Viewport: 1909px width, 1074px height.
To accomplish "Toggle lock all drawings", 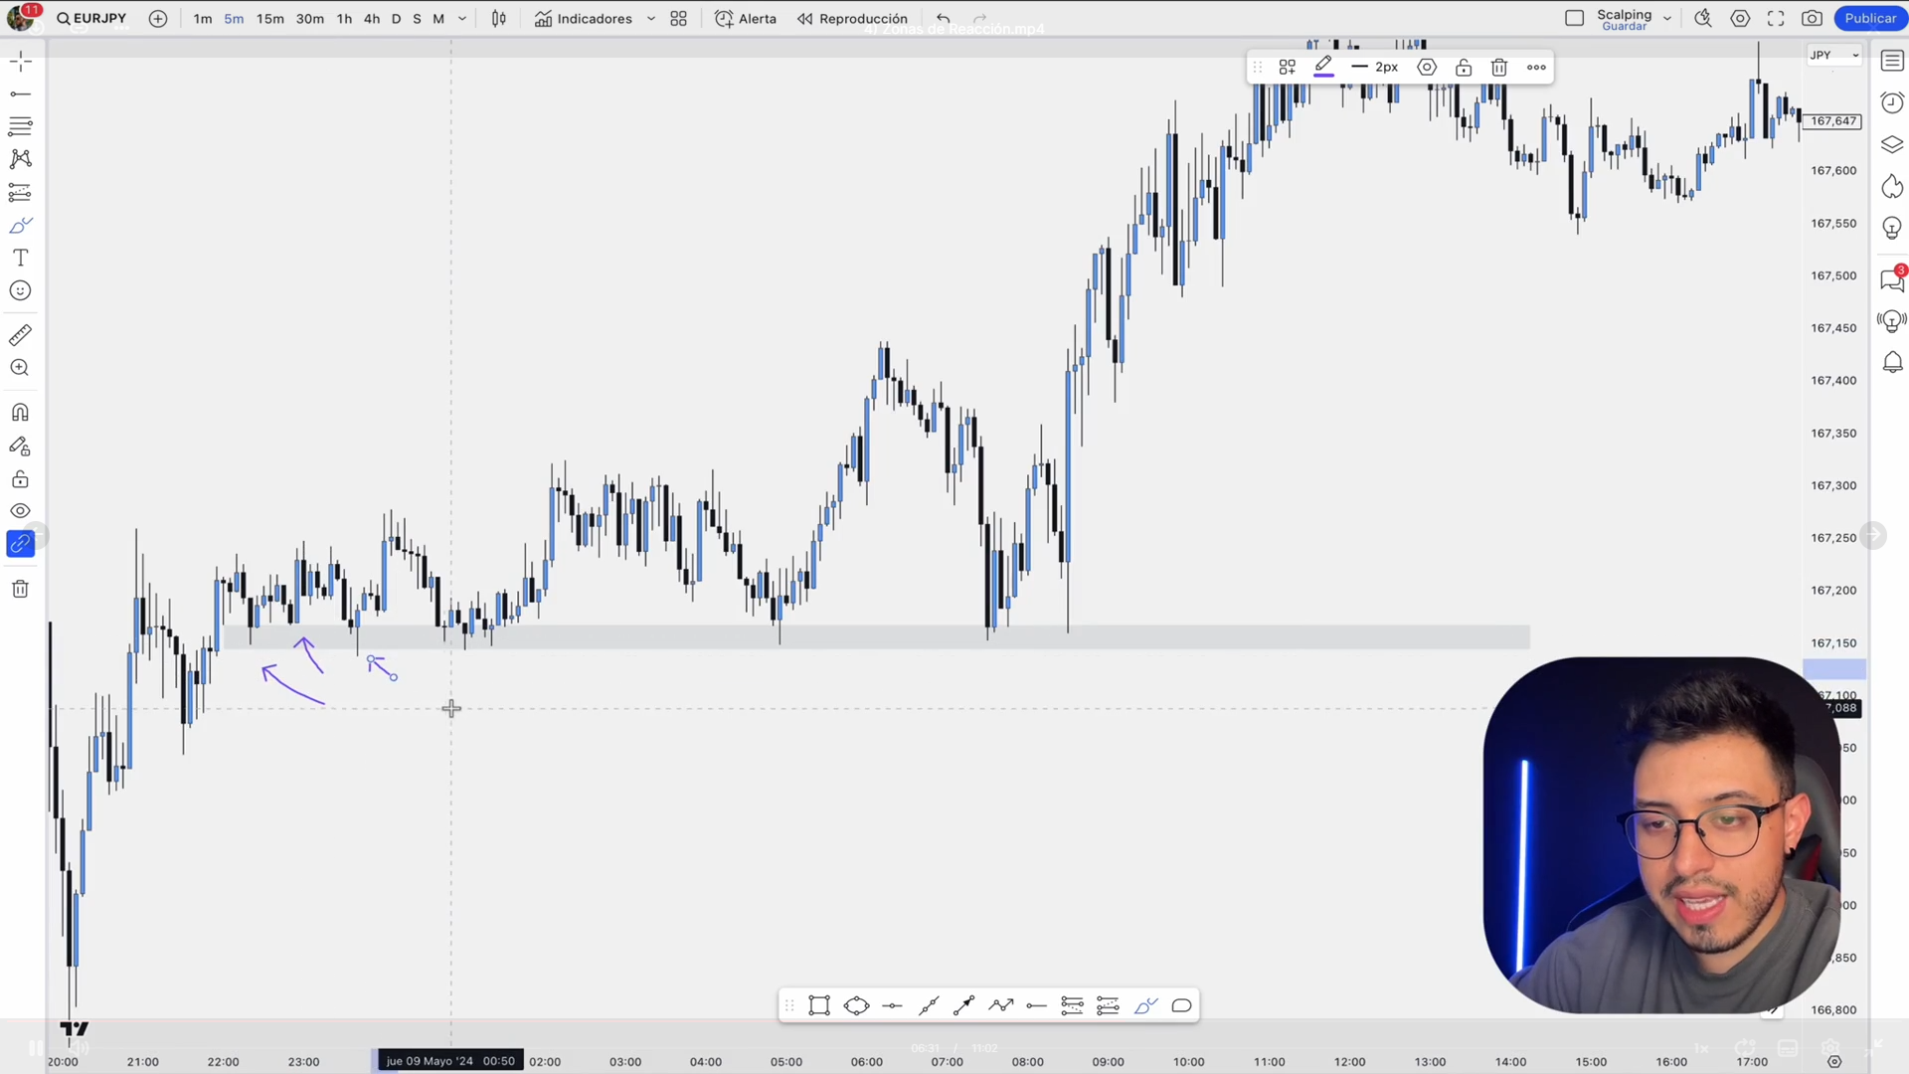I will click(20, 480).
